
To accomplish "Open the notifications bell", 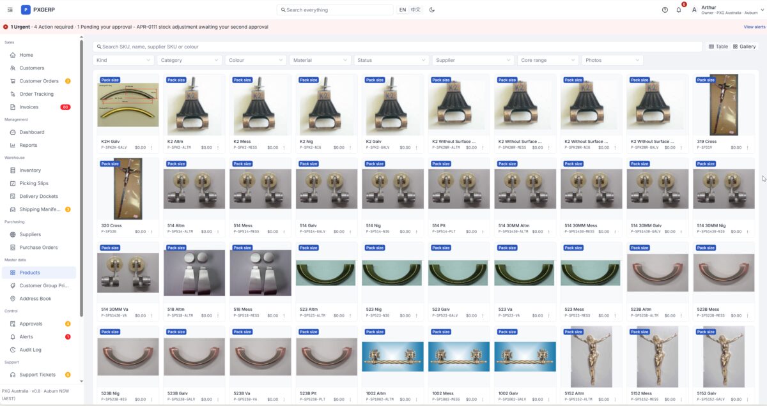I will coord(679,10).
